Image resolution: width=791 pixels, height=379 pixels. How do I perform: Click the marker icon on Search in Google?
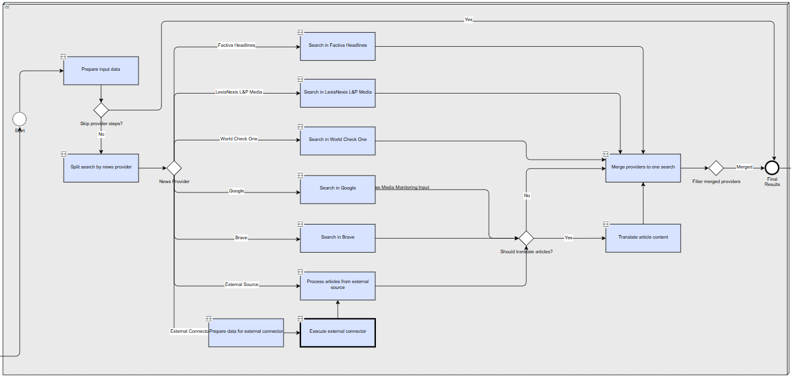pyautogui.click(x=300, y=175)
